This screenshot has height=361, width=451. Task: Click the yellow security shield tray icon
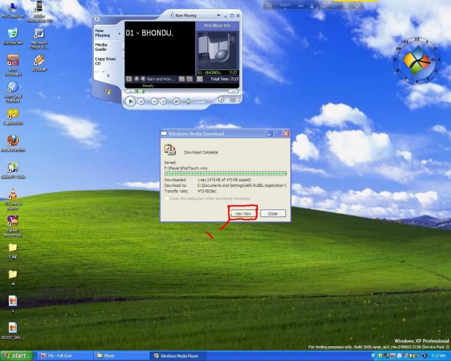380,356
